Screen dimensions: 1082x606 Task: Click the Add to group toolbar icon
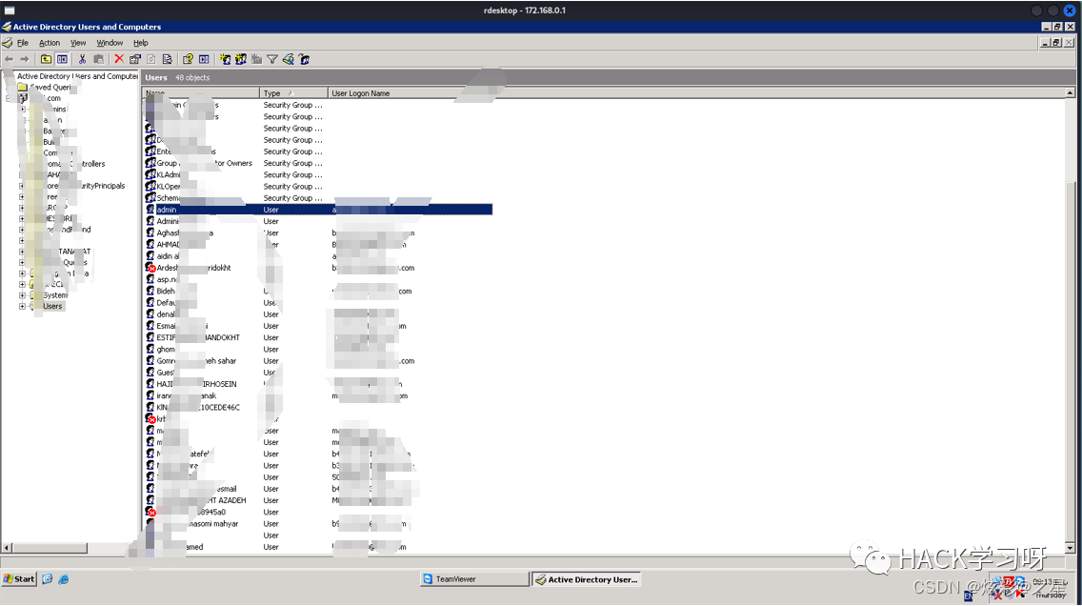coord(305,59)
